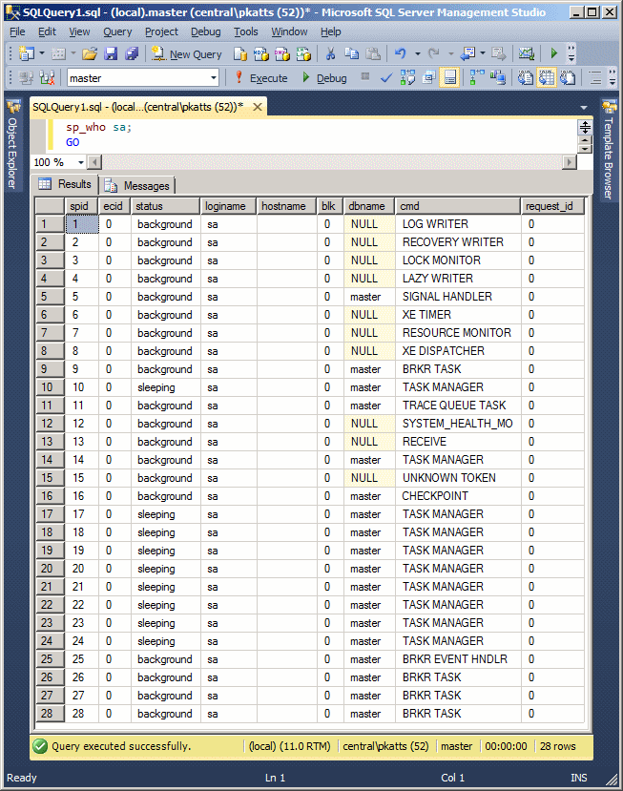
Task: Click in the sp_who sa query text
Action: (98, 128)
